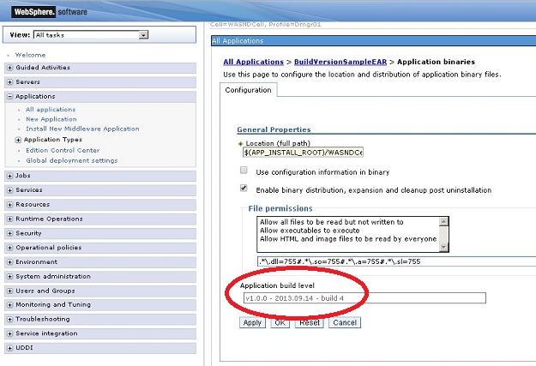
Task: Expand the Troubleshooting section
Action: (x=10, y=319)
